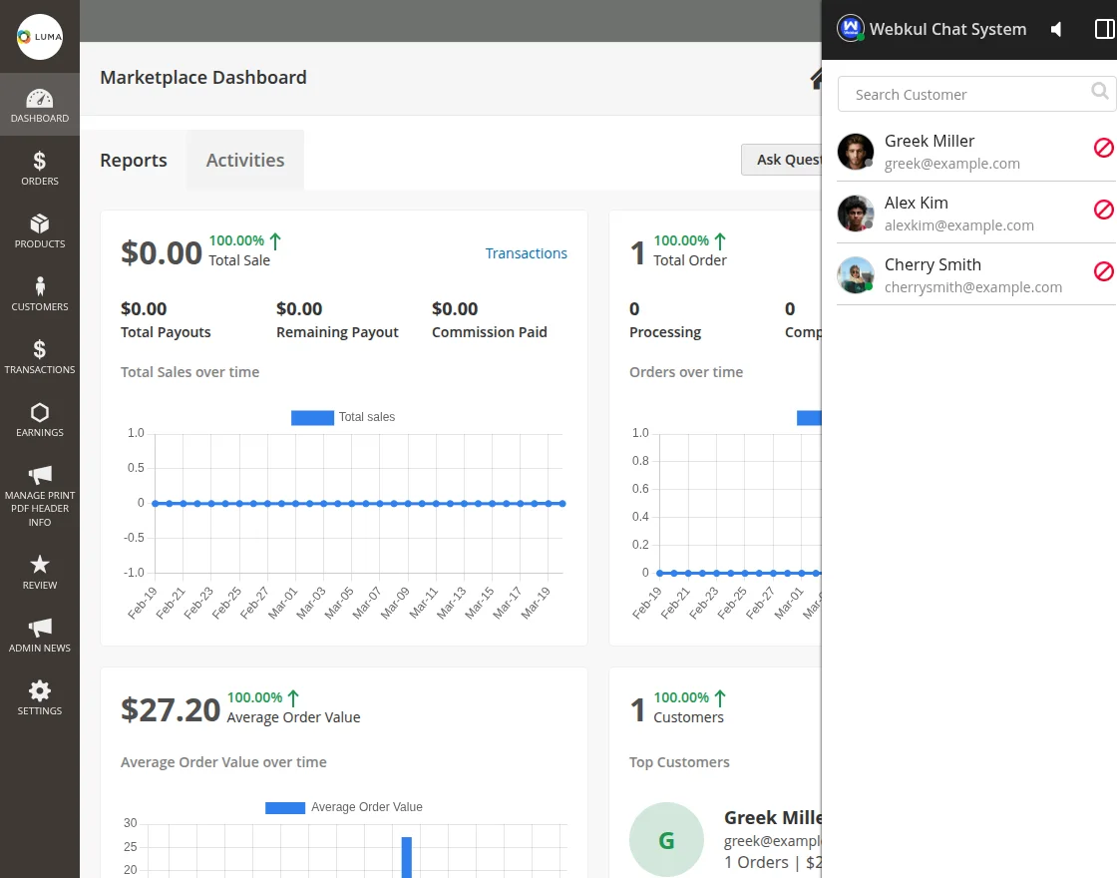
Task: Go to Orders in sidebar
Action: click(40, 168)
